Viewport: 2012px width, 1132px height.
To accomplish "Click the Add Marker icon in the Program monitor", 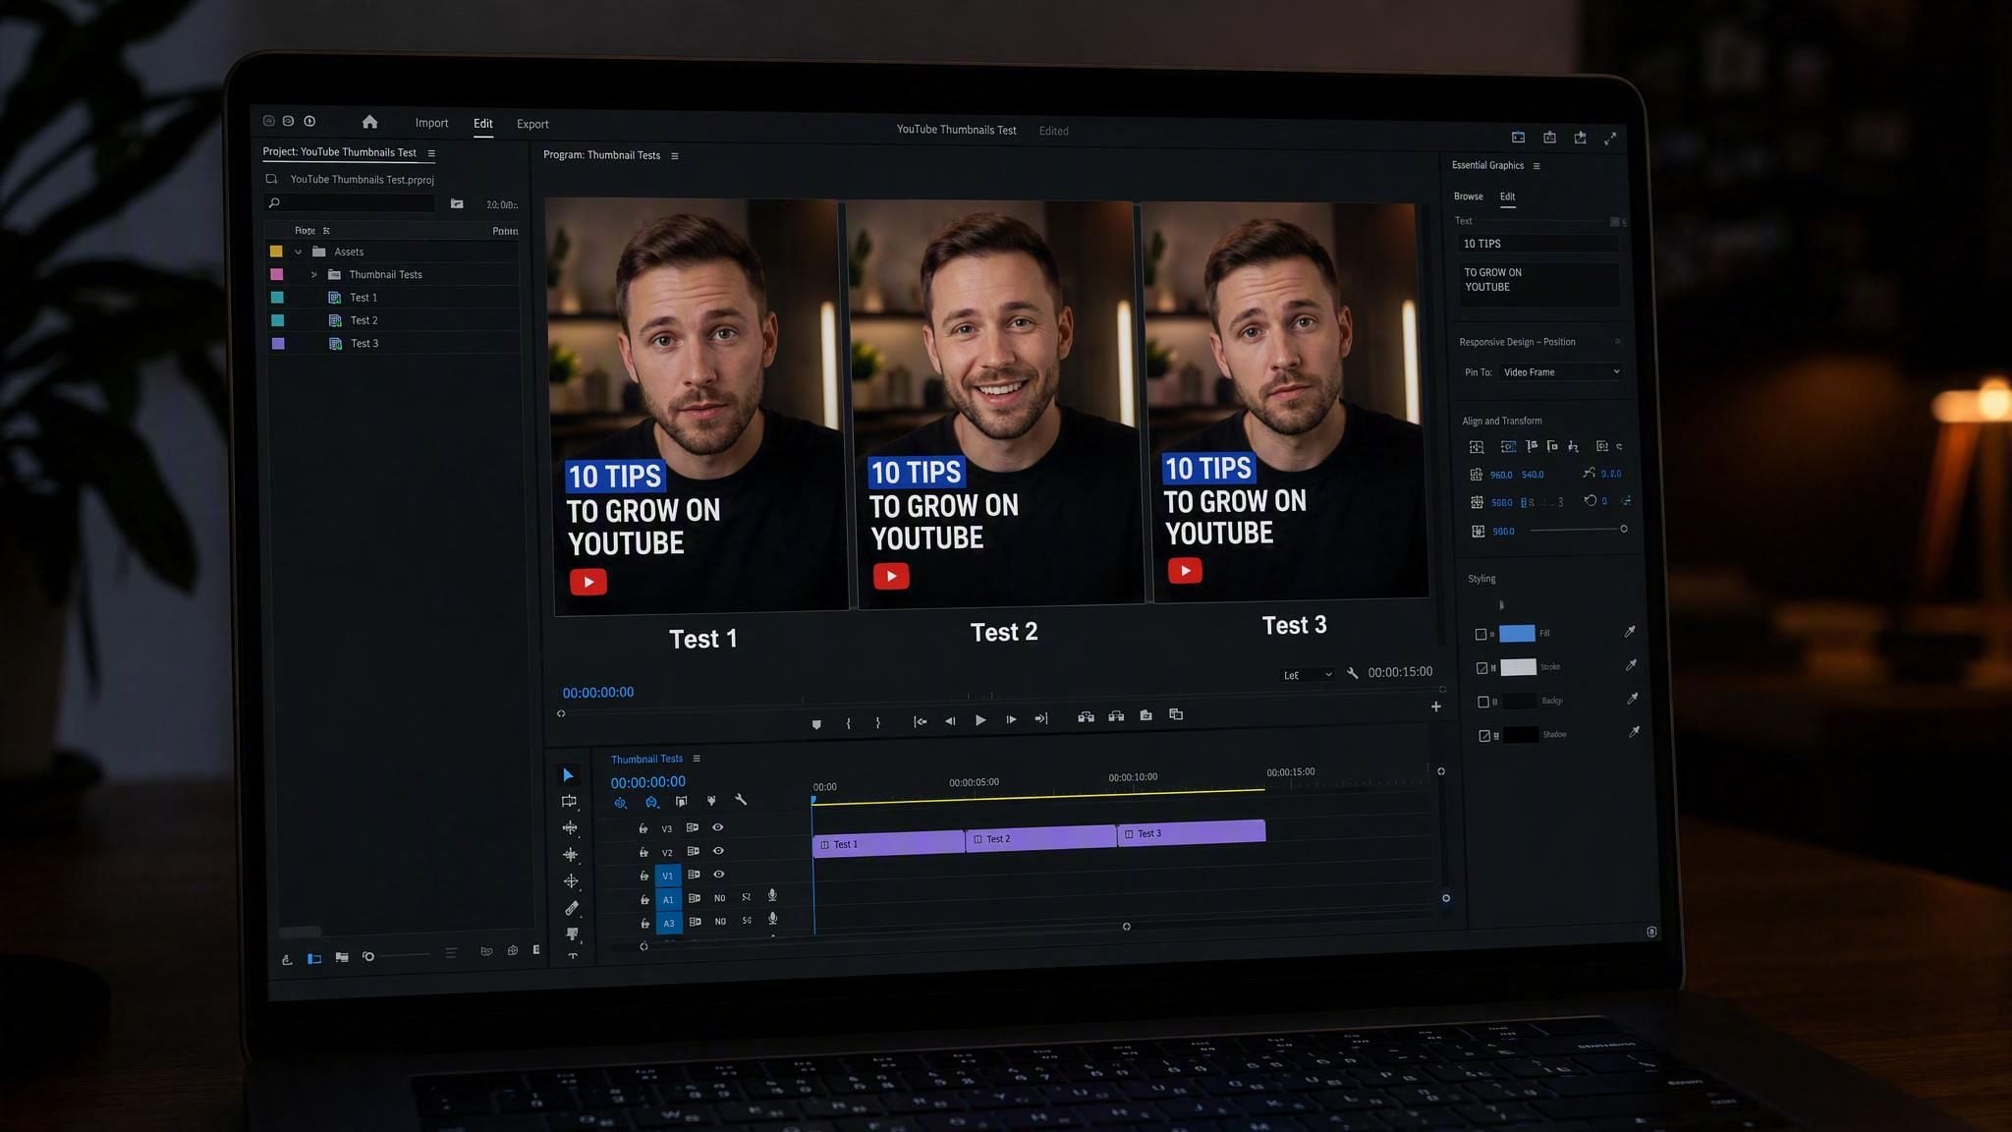I will coord(816,724).
